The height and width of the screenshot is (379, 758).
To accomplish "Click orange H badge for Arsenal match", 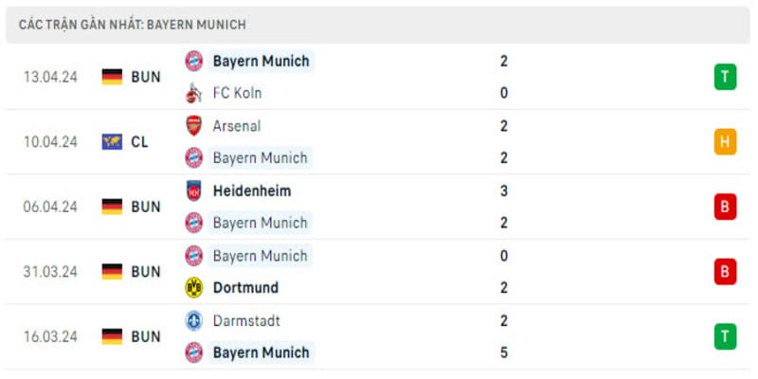I will click(725, 142).
